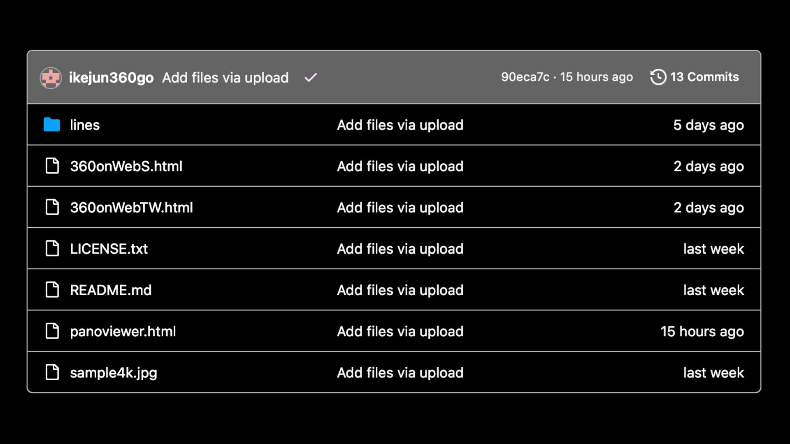The height and width of the screenshot is (444, 790).
Task: Click the blue lines folder icon
Action: 52,125
